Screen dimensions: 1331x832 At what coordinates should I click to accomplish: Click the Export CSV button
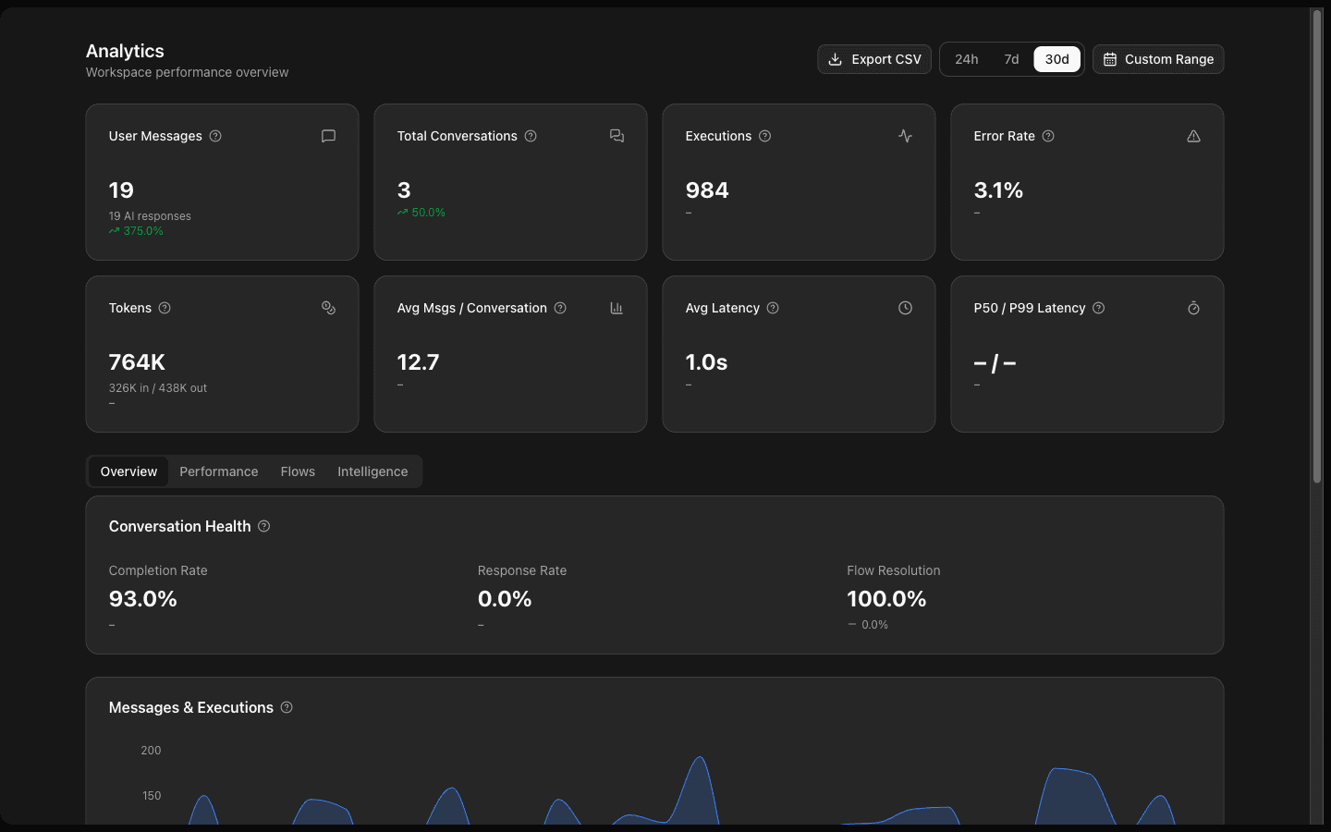874,59
